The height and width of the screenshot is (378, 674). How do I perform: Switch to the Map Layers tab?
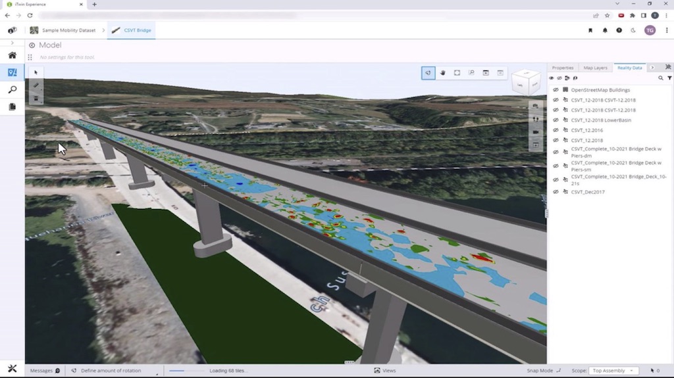(595, 68)
